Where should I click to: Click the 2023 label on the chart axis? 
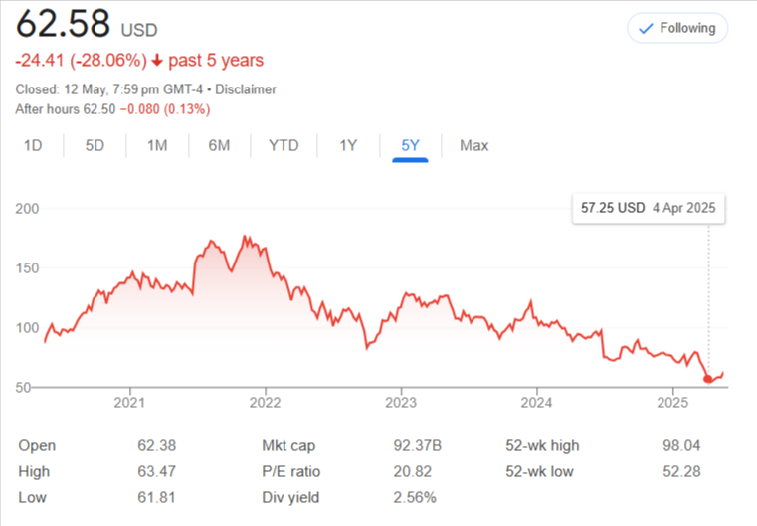pos(400,403)
